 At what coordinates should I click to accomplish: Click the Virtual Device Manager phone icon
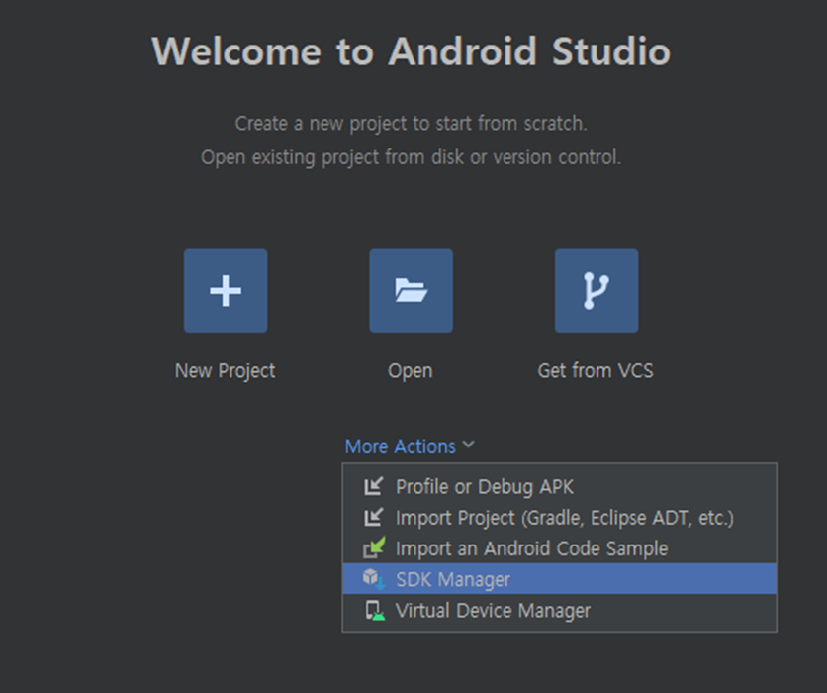tap(375, 611)
